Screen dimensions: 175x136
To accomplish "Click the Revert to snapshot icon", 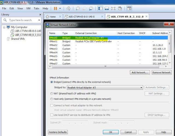I will coord(84,8).
